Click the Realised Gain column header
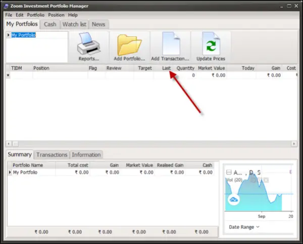The image size is (303, 244). tap(170, 165)
